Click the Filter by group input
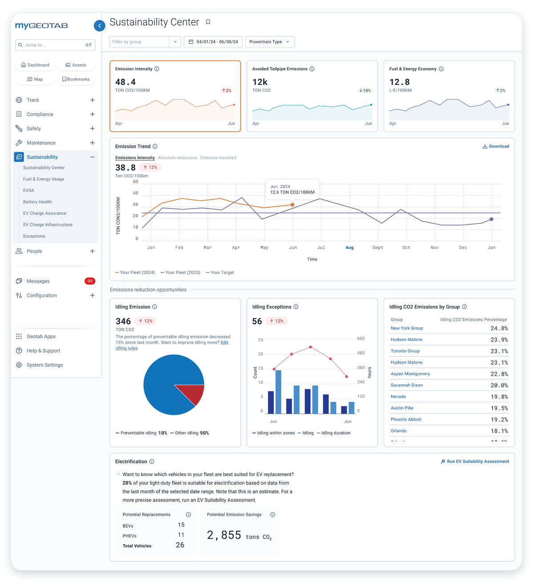The height and width of the screenshot is (585, 534). 139,42
